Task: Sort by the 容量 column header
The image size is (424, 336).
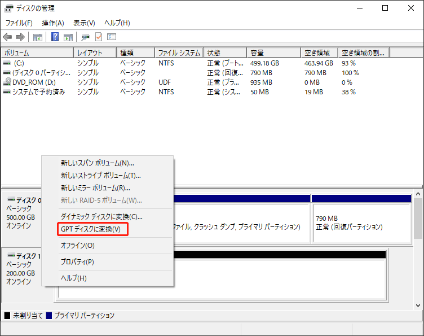Action: pos(273,53)
